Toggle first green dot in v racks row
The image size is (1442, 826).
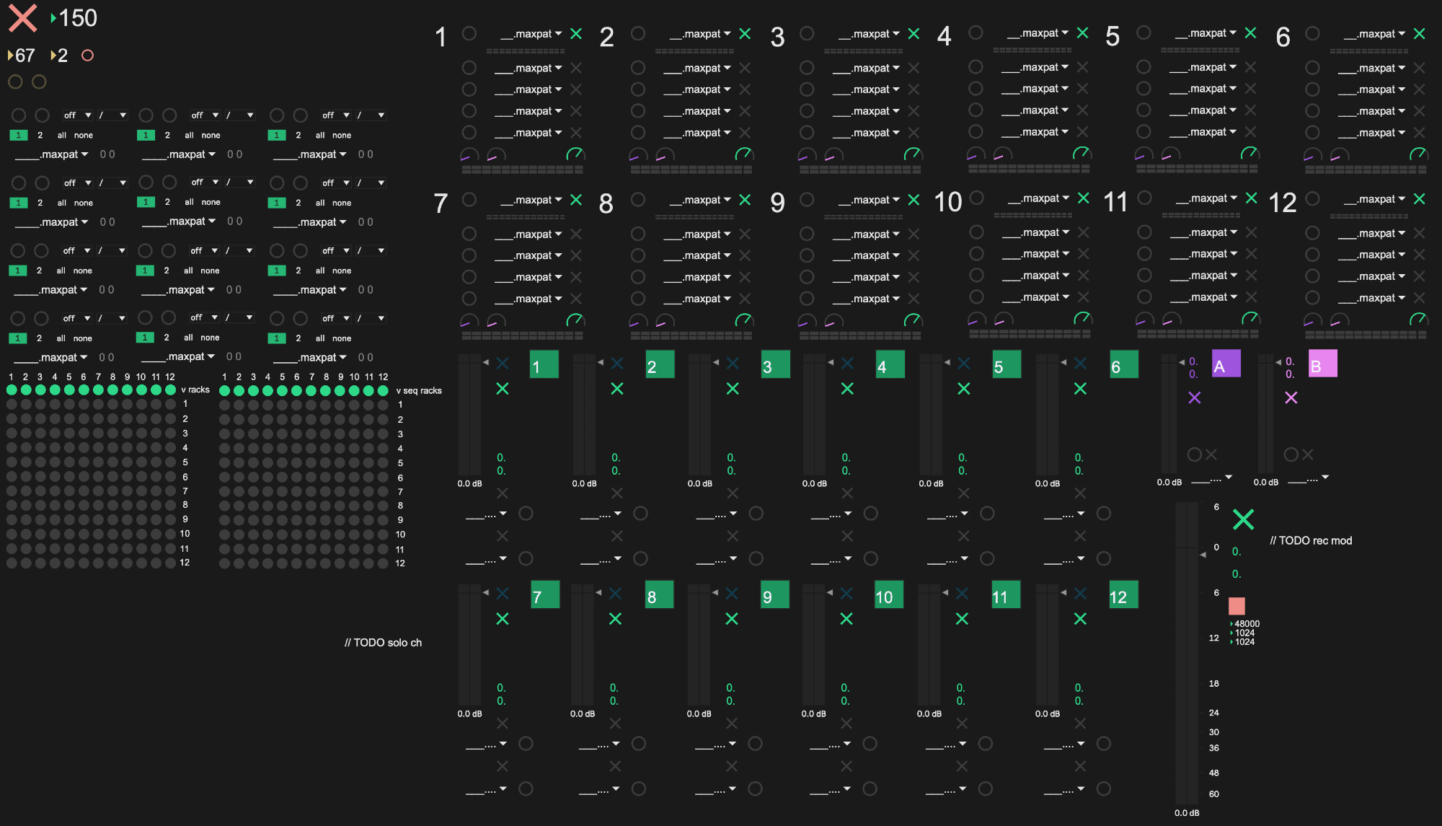click(x=12, y=390)
